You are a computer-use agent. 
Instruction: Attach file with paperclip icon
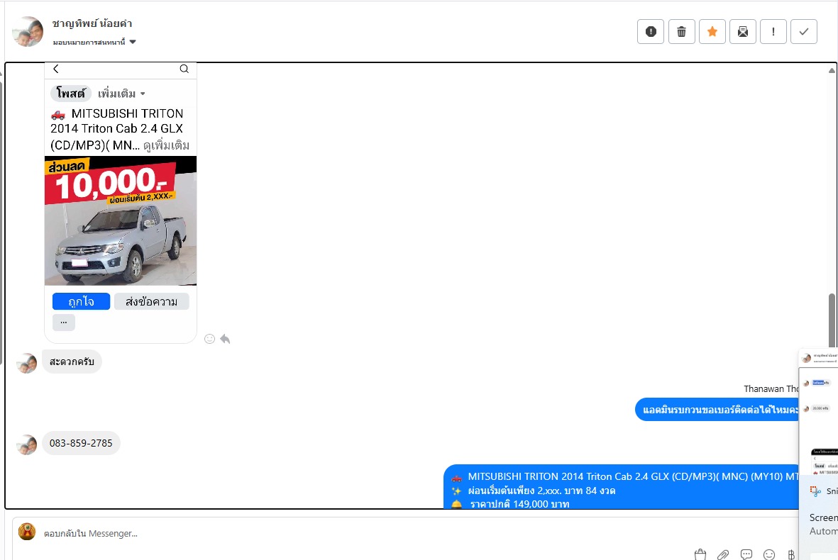(x=723, y=555)
